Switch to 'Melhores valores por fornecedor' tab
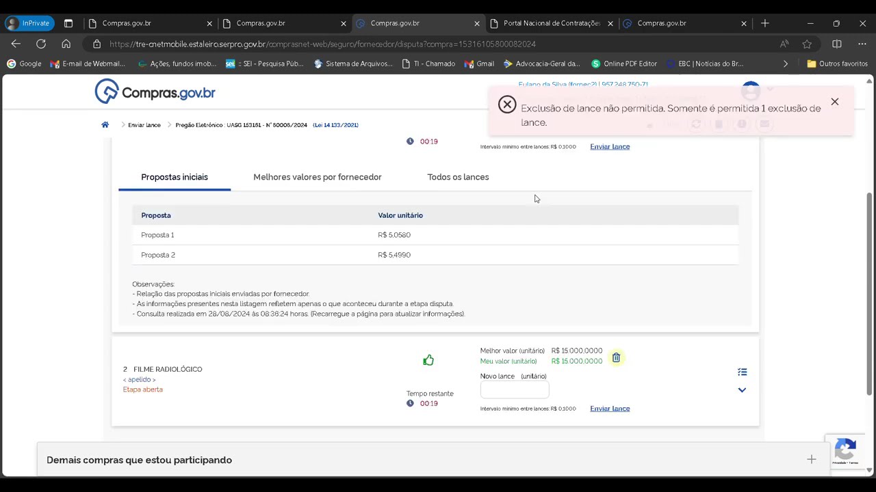 point(318,177)
